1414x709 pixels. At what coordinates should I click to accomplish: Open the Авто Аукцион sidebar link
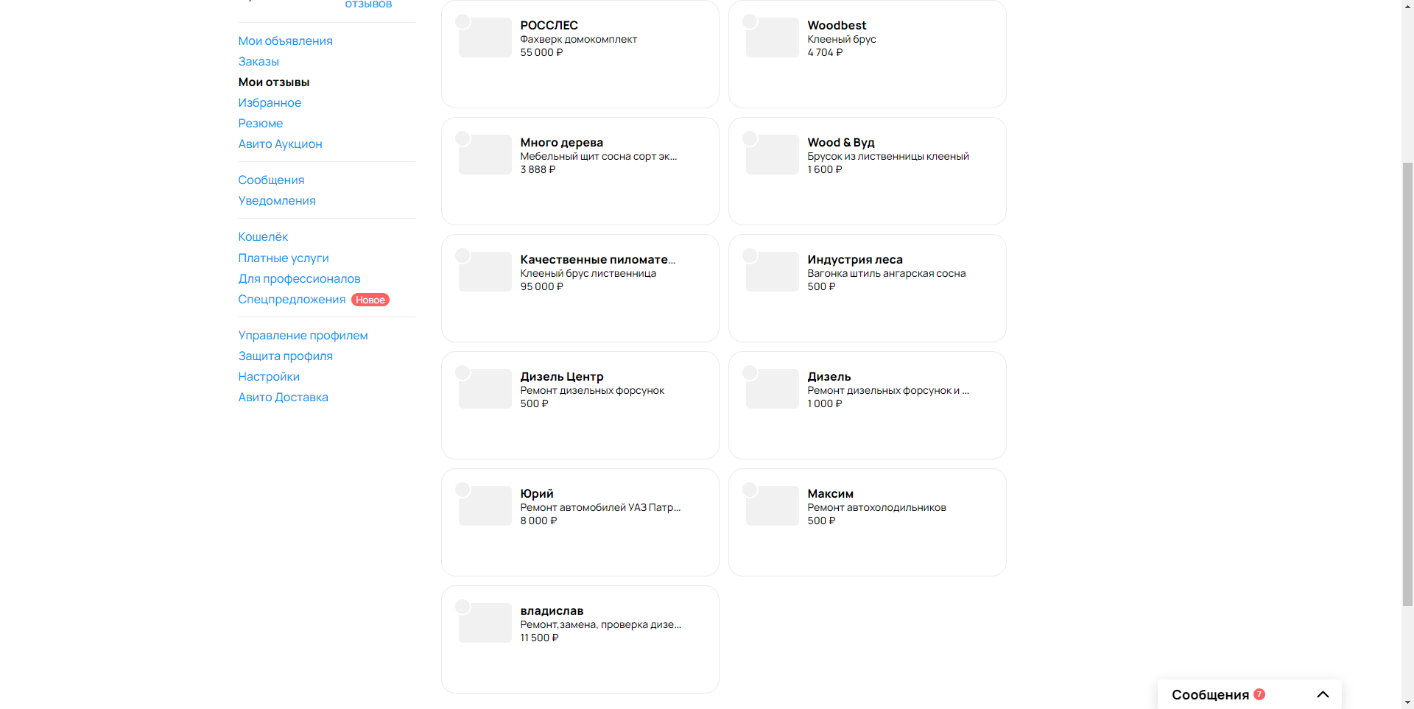coord(280,144)
